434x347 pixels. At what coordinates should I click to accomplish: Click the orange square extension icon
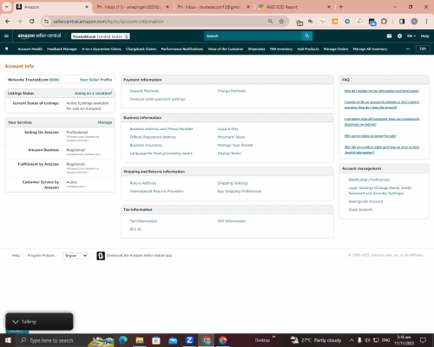tap(335, 22)
